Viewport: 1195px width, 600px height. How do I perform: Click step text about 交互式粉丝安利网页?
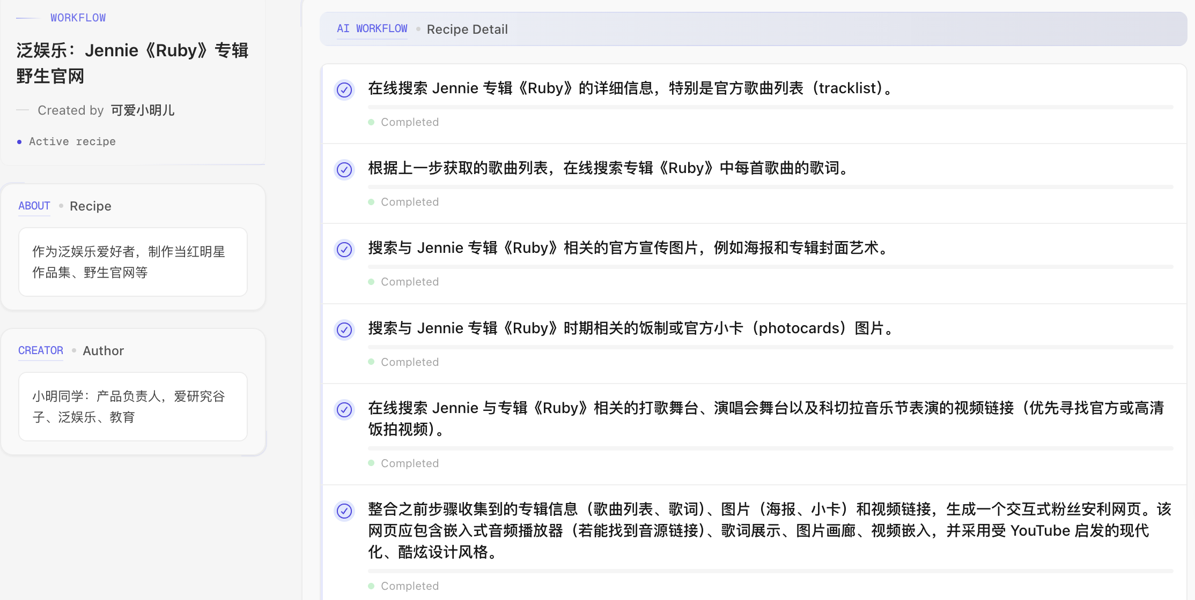click(x=770, y=530)
